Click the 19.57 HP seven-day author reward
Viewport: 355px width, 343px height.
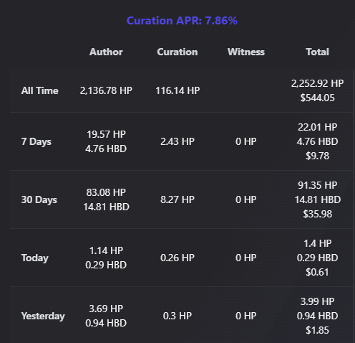pyautogui.click(x=106, y=134)
